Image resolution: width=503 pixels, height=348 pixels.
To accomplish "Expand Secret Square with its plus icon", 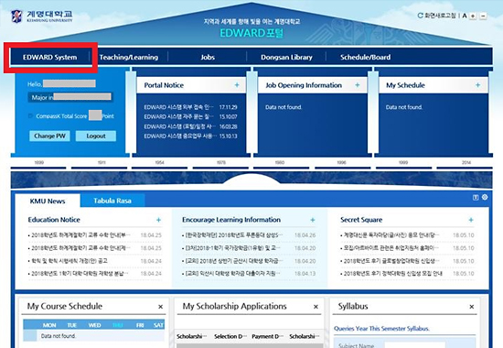I will (x=471, y=220).
